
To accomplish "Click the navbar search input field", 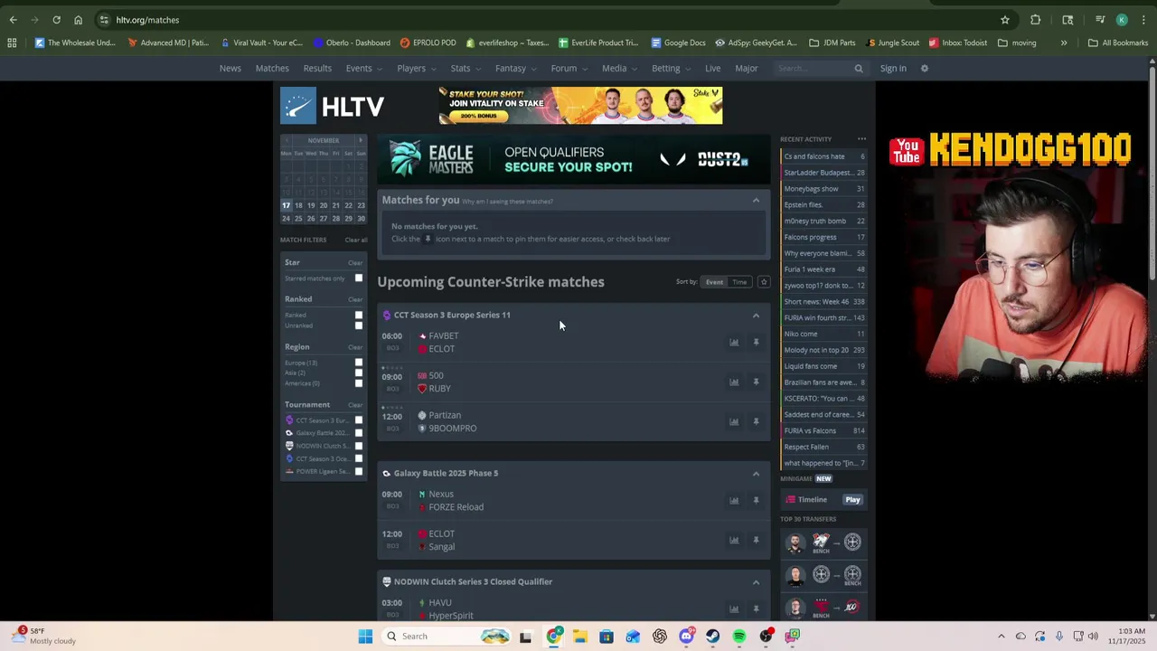I will click(x=814, y=69).
